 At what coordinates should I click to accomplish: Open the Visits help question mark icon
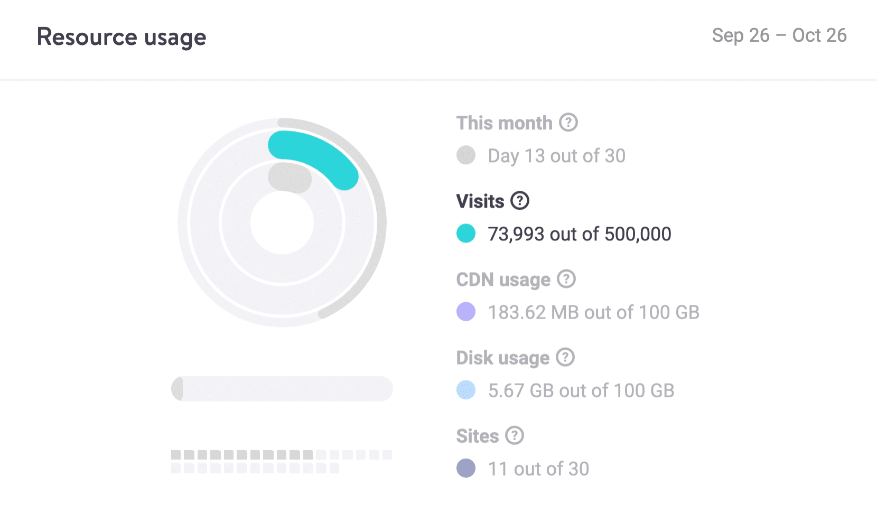click(x=520, y=201)
